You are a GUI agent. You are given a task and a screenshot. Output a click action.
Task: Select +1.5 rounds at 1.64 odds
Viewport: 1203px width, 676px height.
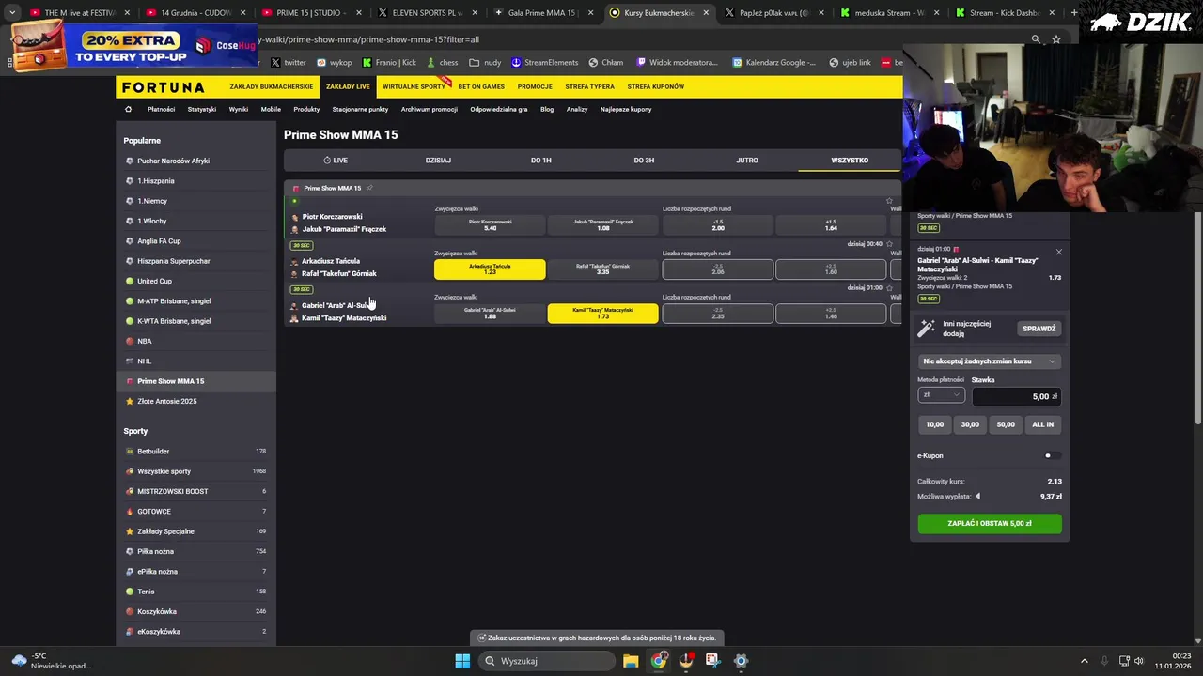click(831, 225)
